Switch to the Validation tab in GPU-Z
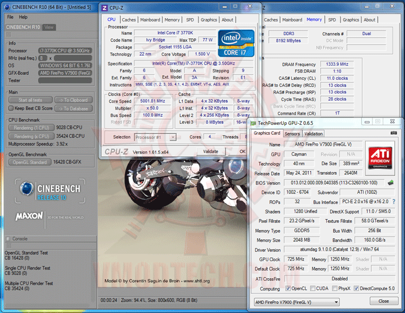405x313 pixels. pos(313,134)
